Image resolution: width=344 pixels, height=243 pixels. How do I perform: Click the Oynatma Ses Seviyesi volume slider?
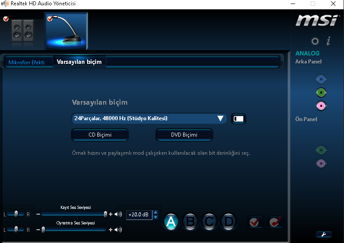[74, 230]
